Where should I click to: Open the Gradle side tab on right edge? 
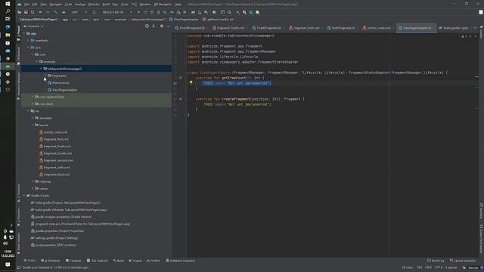481,32
